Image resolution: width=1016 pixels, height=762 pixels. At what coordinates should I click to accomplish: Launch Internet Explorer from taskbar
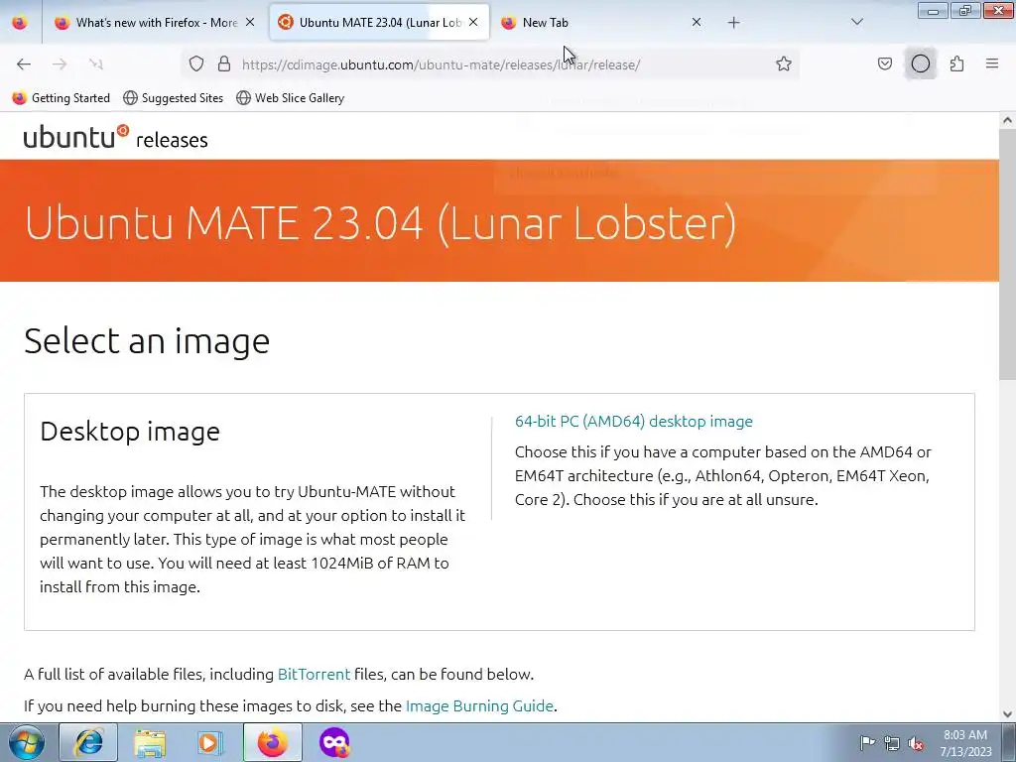pos(88,742)
